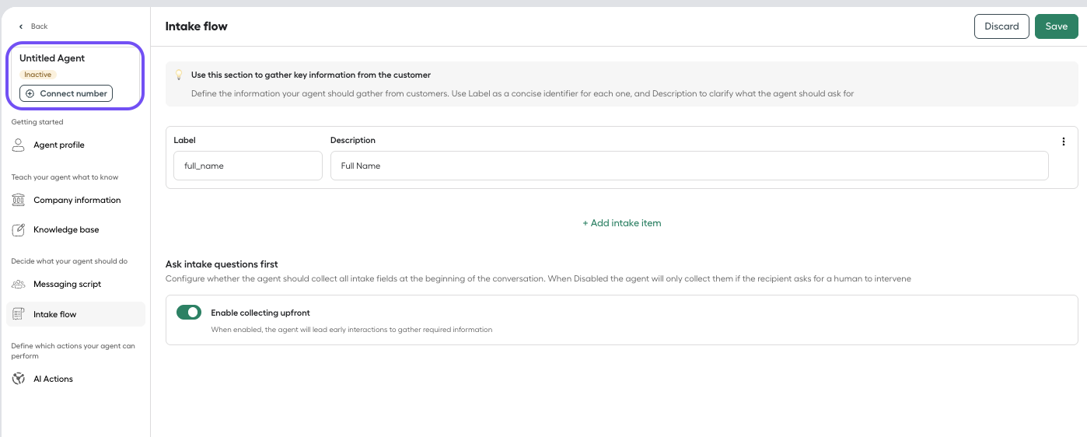This screenshot has width=1087, height=437.
Task: Click the AI Actions icon
Action: coord(19,379)
